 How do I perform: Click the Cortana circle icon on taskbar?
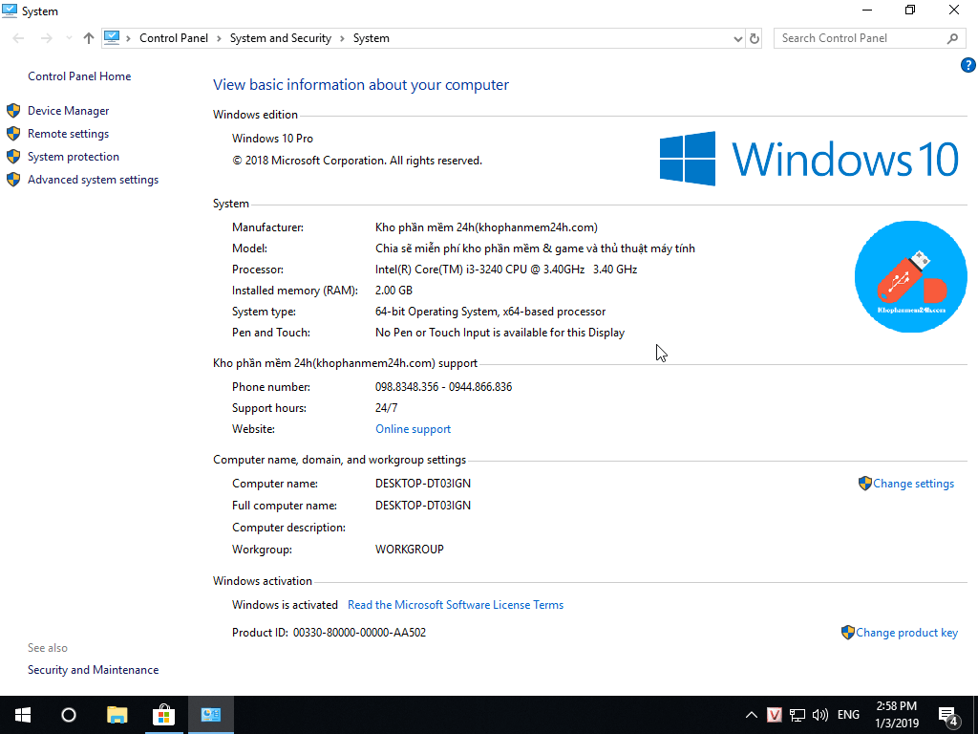click(69, 715)
